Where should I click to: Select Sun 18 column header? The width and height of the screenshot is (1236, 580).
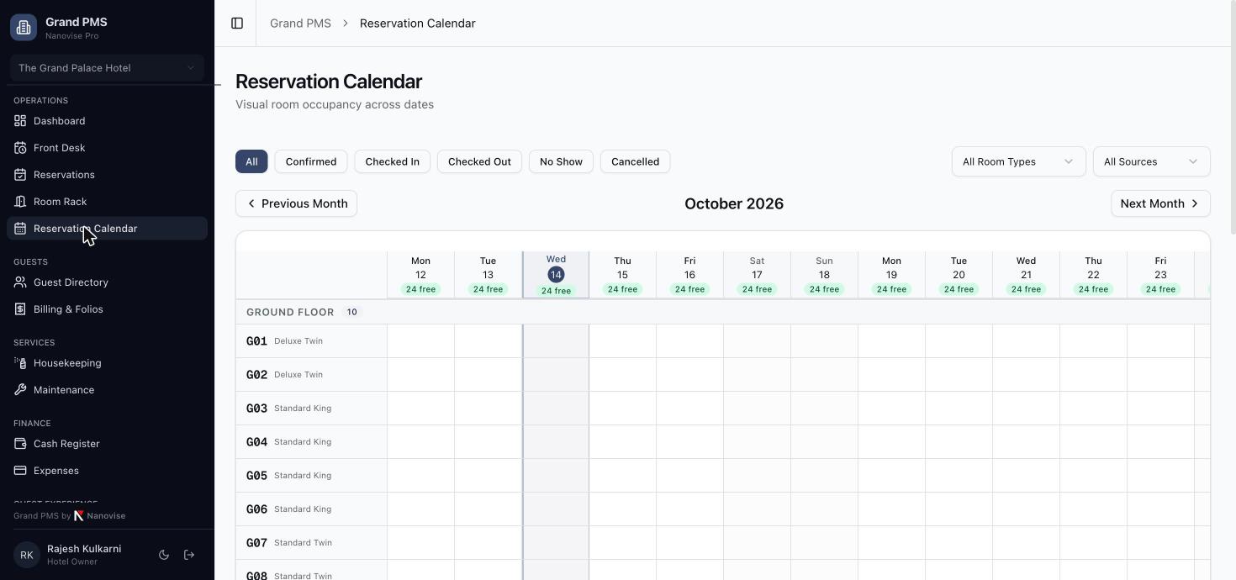tap(824, 275)
